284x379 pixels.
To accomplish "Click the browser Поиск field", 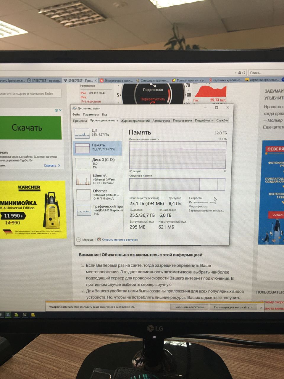I will tap(266, 73).
